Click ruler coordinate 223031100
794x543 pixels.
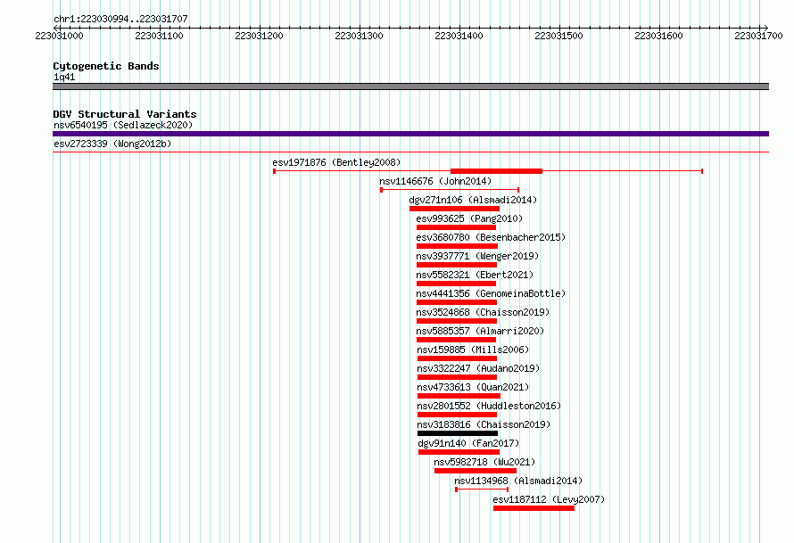point(159,36)
